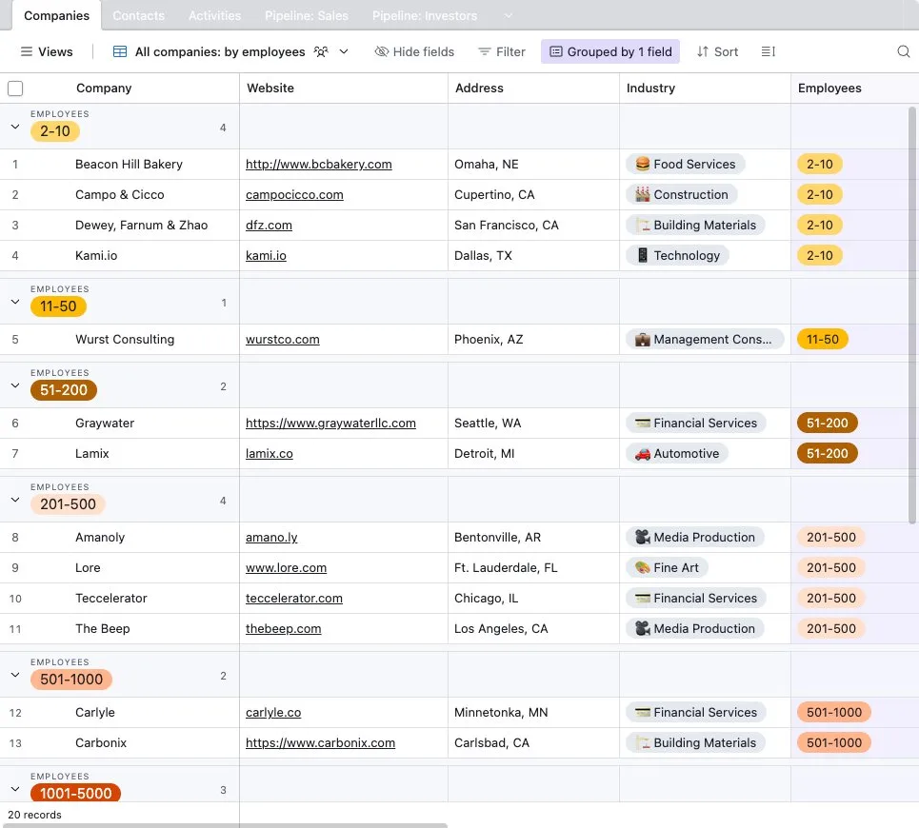Screen dimensions: 919x828
Task: Open the dfz.com website link
Action: (x=269, y=225)
